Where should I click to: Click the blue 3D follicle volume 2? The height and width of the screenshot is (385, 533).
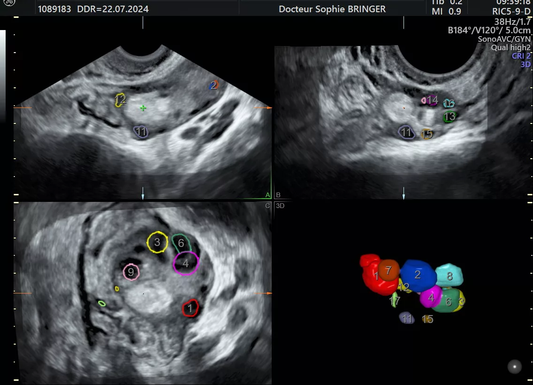tap(417, 275)
